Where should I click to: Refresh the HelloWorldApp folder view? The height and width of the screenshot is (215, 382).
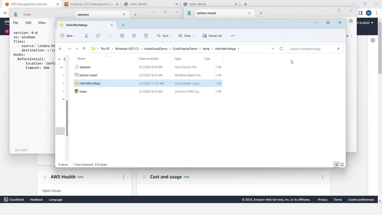pos(281,49)
